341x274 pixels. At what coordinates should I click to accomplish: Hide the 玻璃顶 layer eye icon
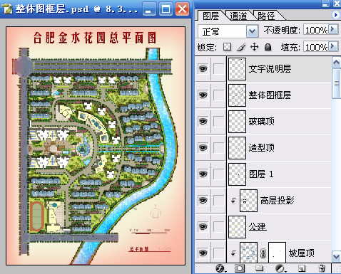[x=203, y=122]
